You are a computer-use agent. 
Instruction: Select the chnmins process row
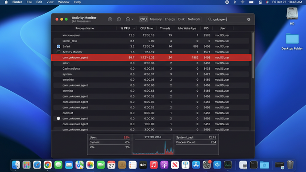151,91
